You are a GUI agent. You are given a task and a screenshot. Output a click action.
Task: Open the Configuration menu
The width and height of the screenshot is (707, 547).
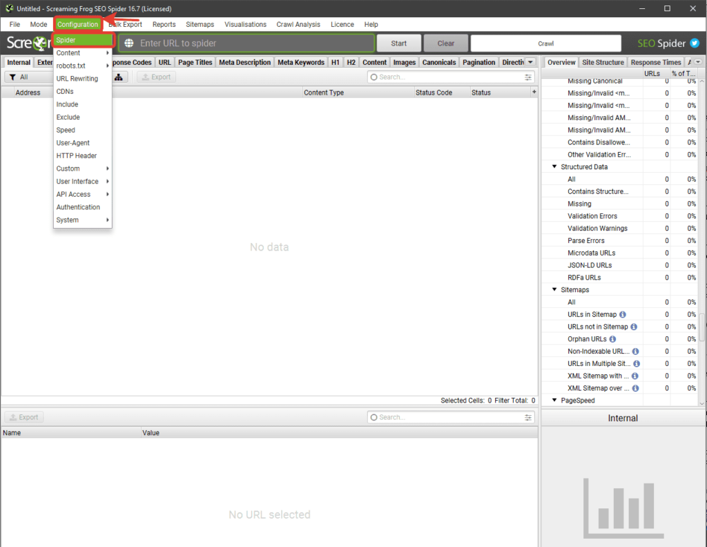coord(77,24)
